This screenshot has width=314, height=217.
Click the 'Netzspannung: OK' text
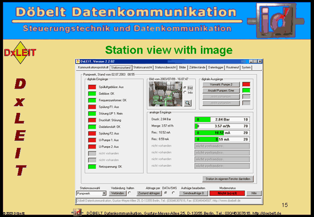[x=110, y=167]
